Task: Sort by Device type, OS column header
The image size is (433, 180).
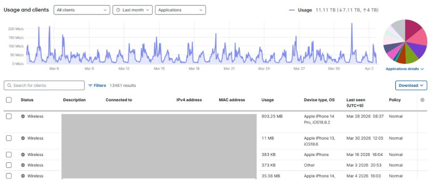Action: coord(319,100)
